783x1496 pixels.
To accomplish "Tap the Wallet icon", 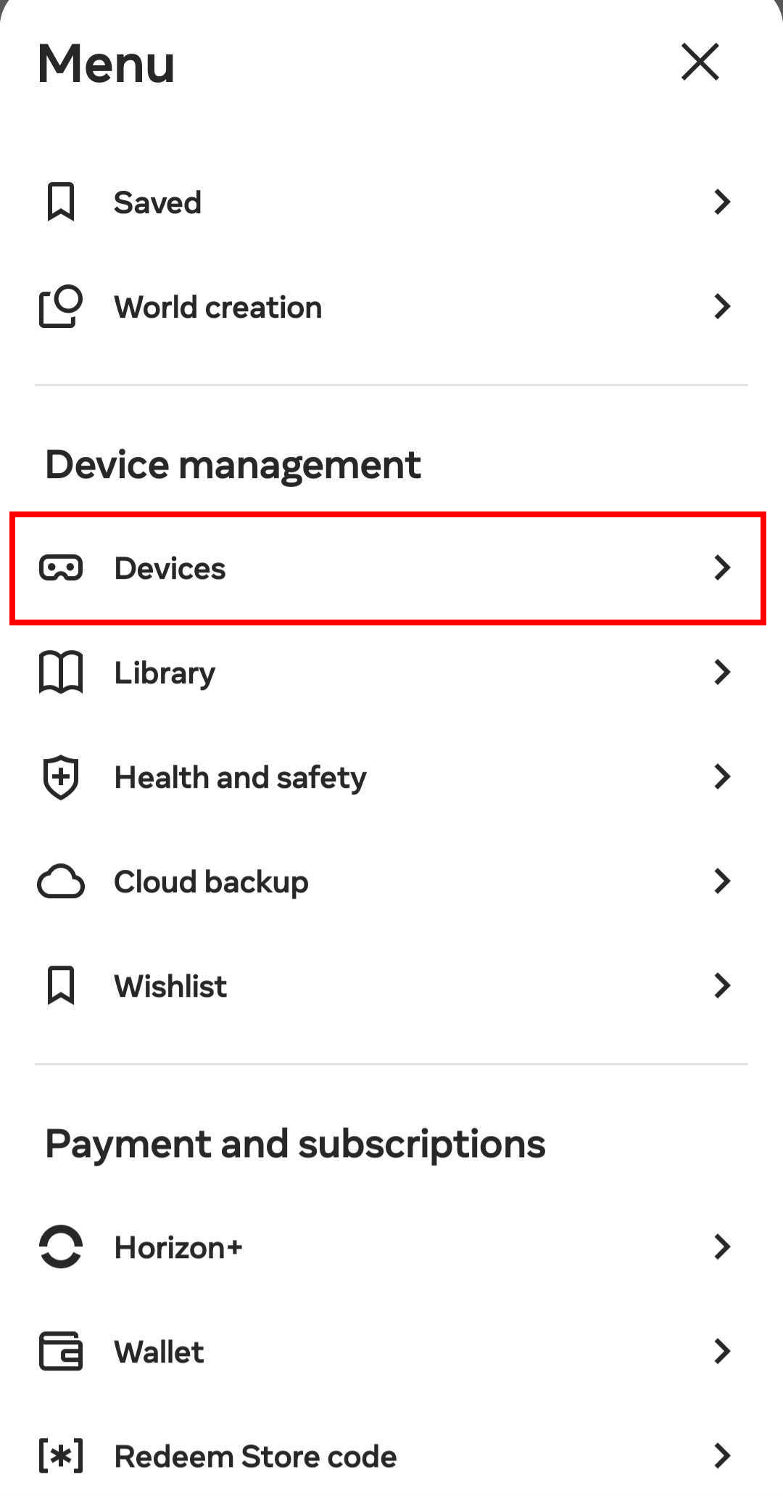I will tap(61, 1352).
